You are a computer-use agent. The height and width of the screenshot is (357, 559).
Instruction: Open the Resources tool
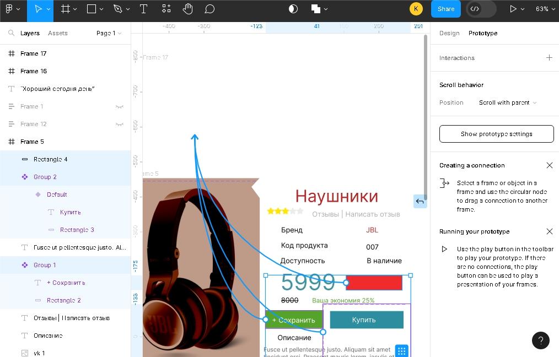[x=166, y=9]
